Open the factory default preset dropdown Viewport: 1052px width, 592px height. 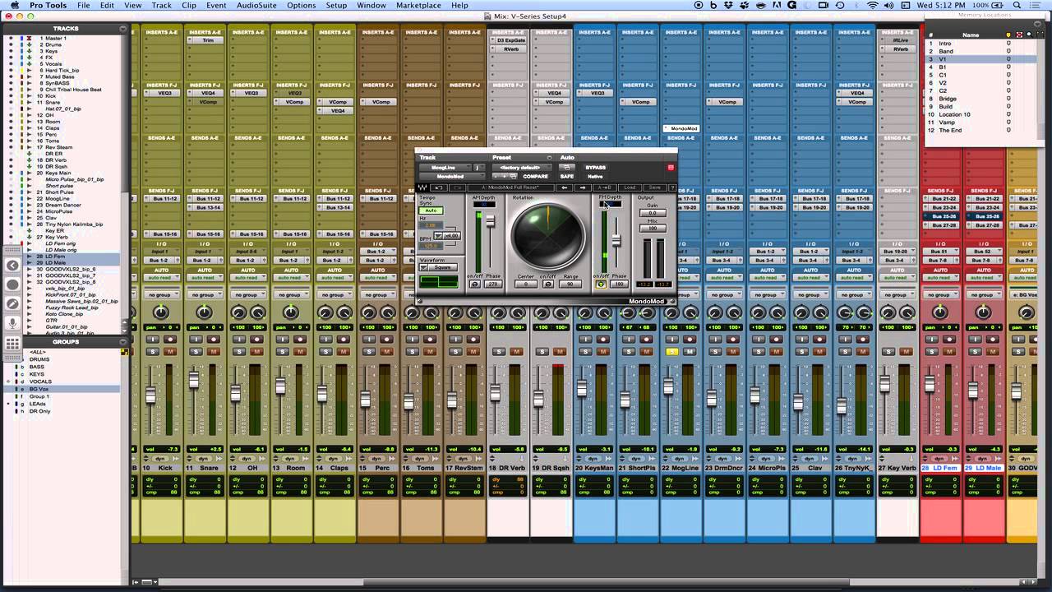[522, 168]
